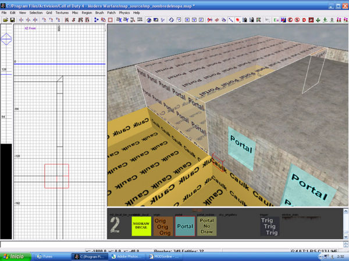Open the Textures menu
Viewport: 349px width, 261px height.
pyautogui.click(x=62, y=13)
